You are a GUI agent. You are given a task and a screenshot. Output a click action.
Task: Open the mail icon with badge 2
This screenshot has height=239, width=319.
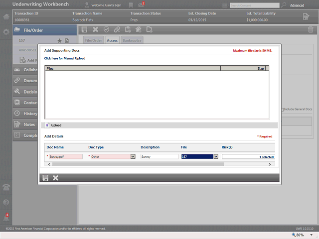coord(141,4)
